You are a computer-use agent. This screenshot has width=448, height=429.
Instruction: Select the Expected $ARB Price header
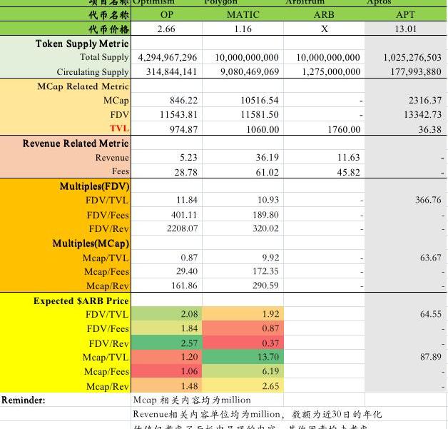pos(81,301)
